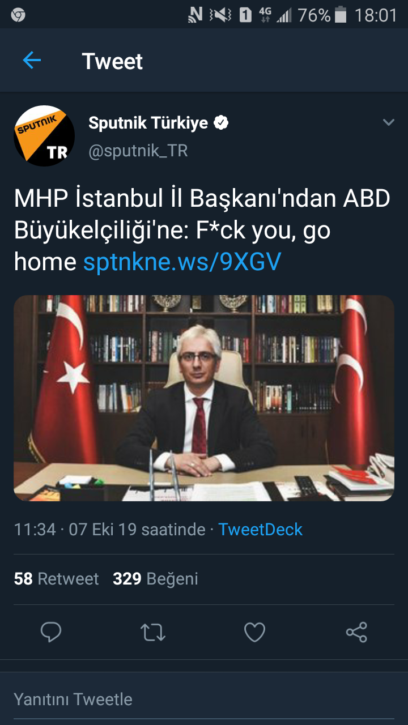Screen dimensions: 408x725
Task: Tap the battery indicator in the status bar
Action: point(341,15)
